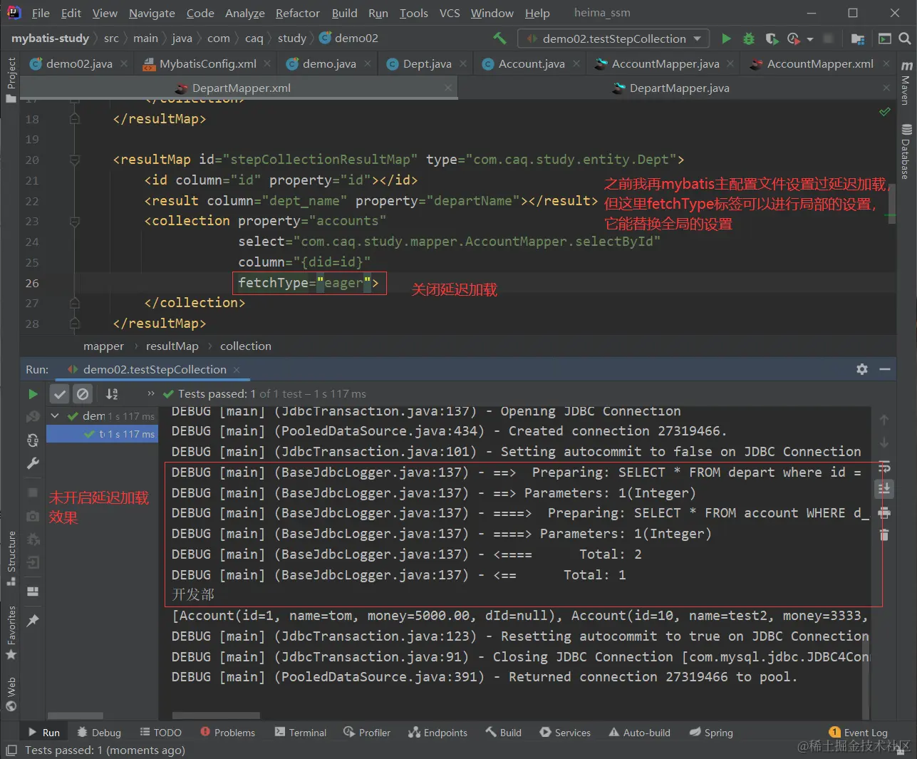Click the tool window quick-access icon in the status bar corner

[11, 750]
